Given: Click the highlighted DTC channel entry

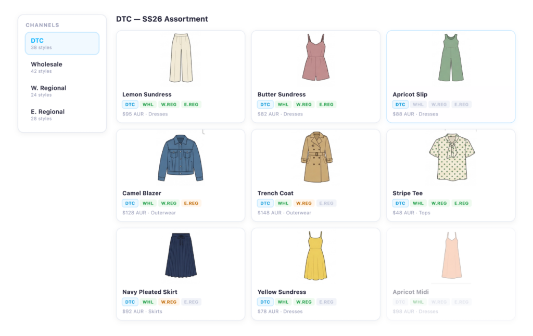Looking at the screenshot, I should (62, 43).
